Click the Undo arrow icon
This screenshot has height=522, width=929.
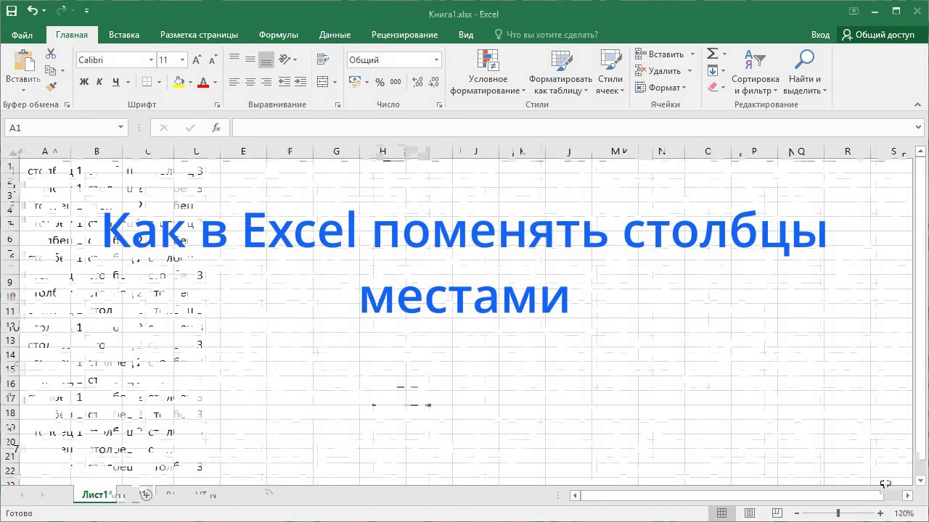pyautogui.click(x=33, y=11)
